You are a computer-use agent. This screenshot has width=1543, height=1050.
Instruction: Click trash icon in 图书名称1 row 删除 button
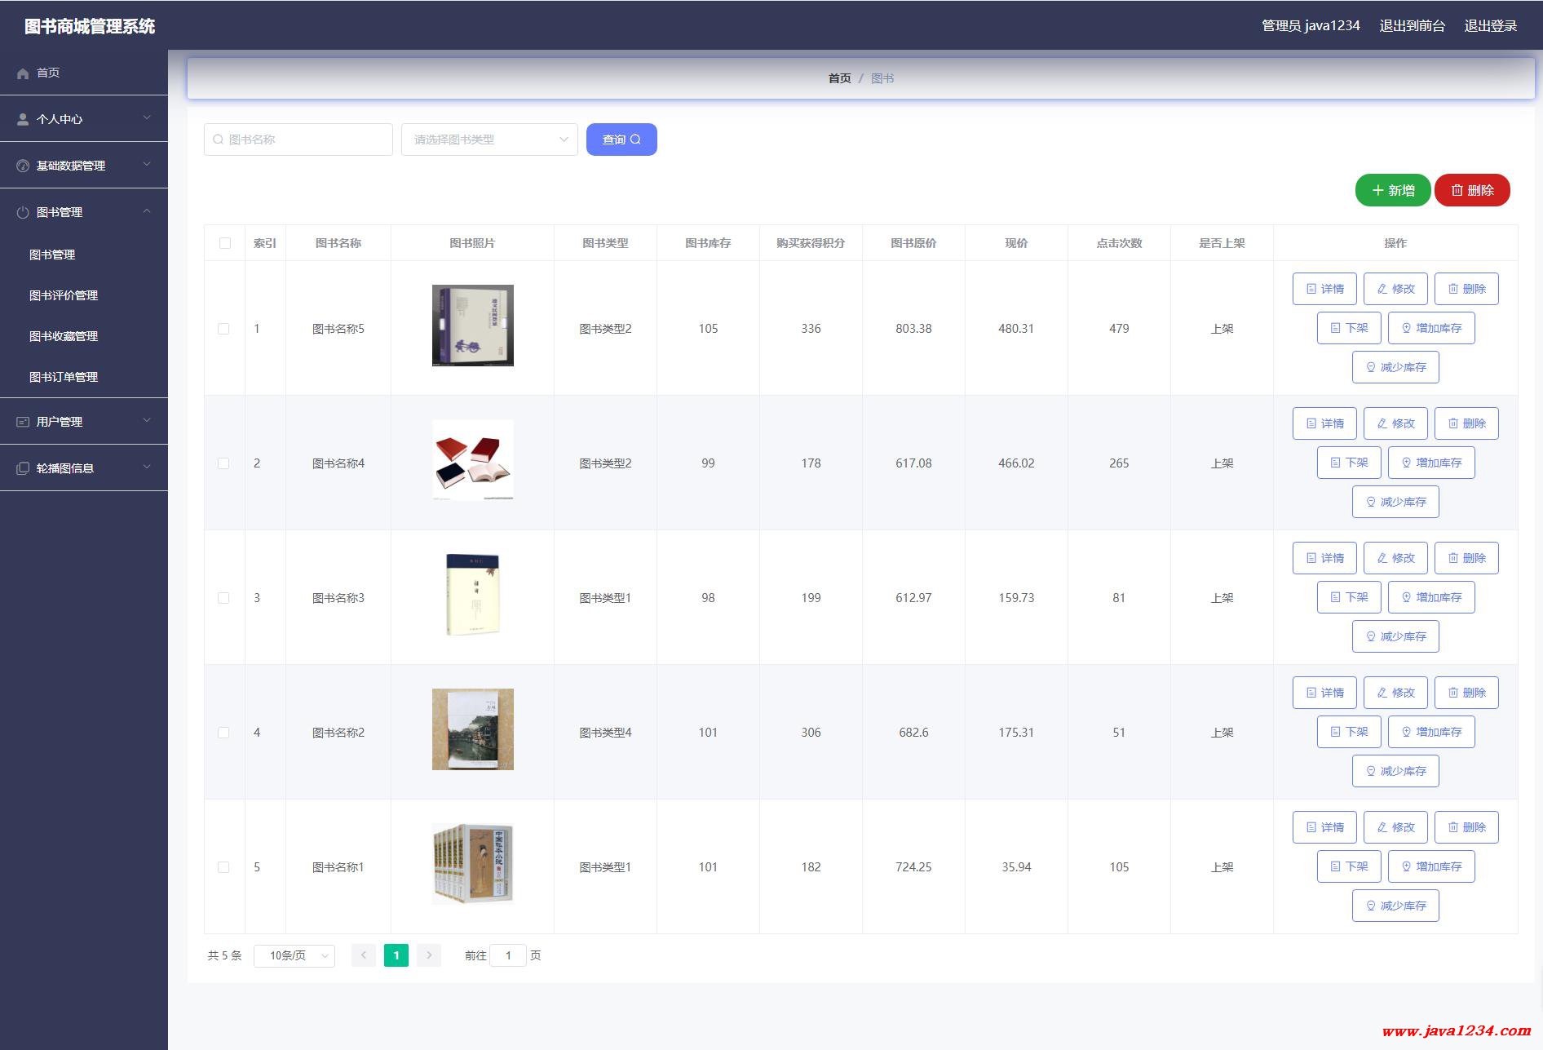point(1453,827)
